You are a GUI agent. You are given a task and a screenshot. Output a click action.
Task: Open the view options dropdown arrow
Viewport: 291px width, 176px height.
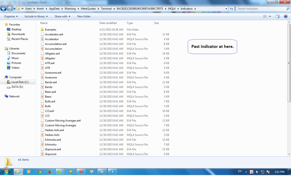[x=270, y=16]
